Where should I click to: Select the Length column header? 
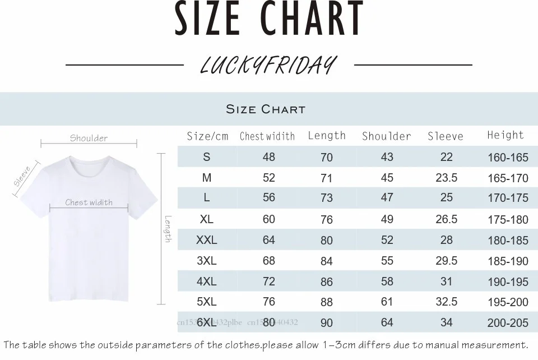(x=327, y=136)
